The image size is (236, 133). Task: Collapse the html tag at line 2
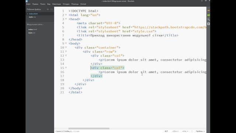[x=66, y=15]
